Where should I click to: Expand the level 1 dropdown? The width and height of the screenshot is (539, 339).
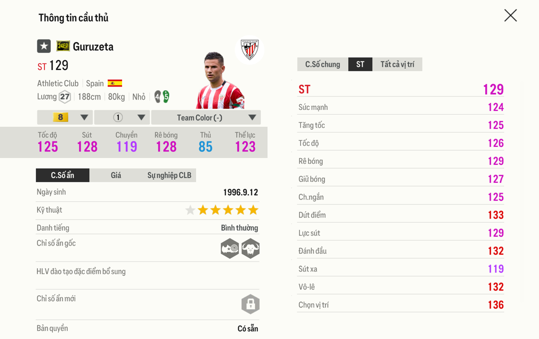click(122, 118)
